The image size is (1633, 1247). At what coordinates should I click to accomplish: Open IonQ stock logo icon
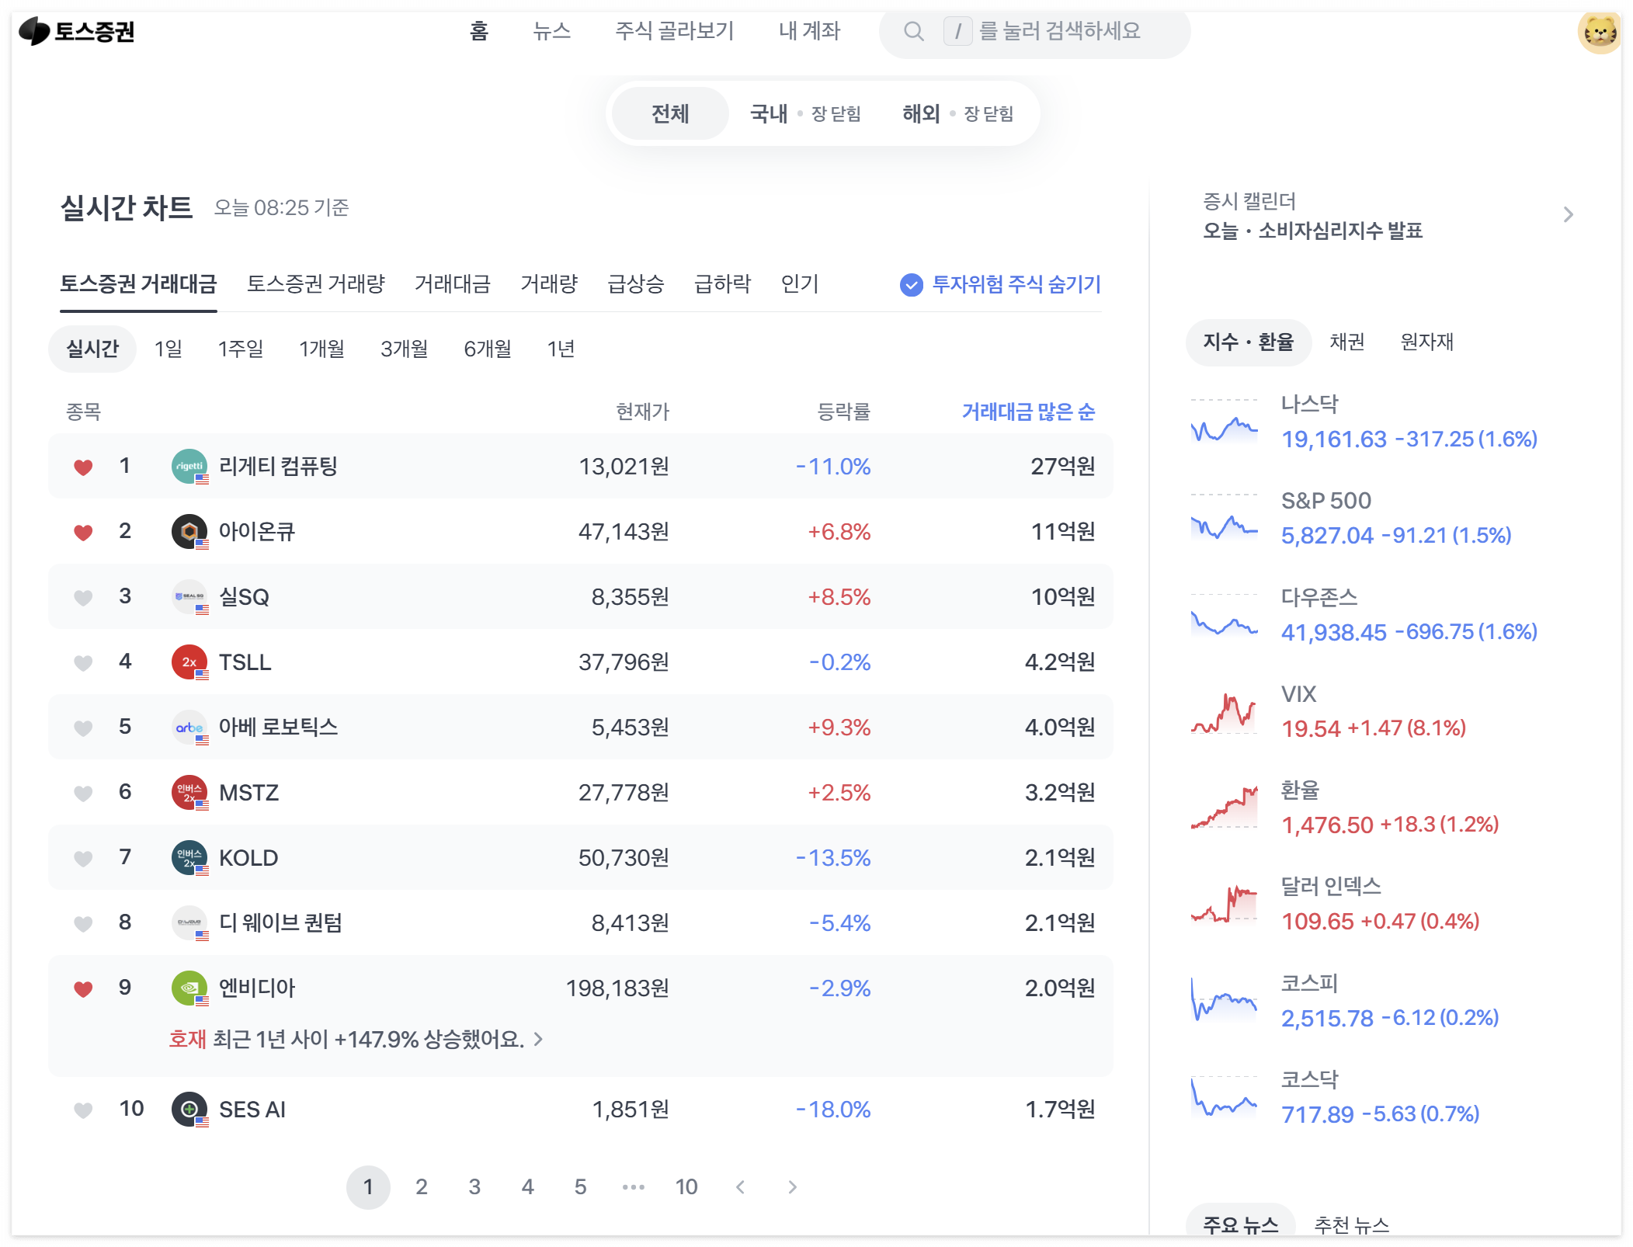189,531
